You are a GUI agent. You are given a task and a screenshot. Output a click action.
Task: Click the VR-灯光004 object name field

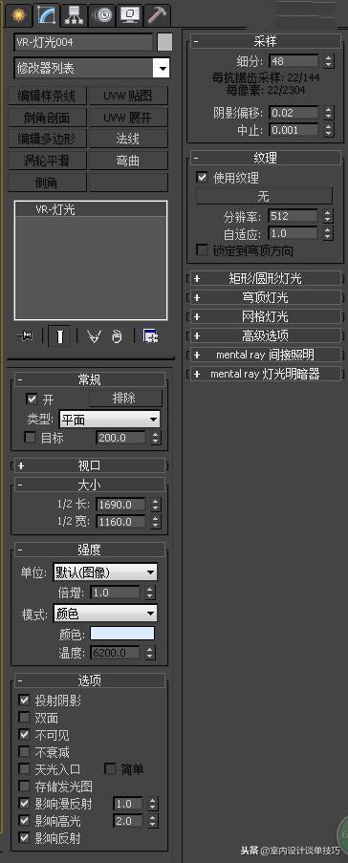[83, 42]
